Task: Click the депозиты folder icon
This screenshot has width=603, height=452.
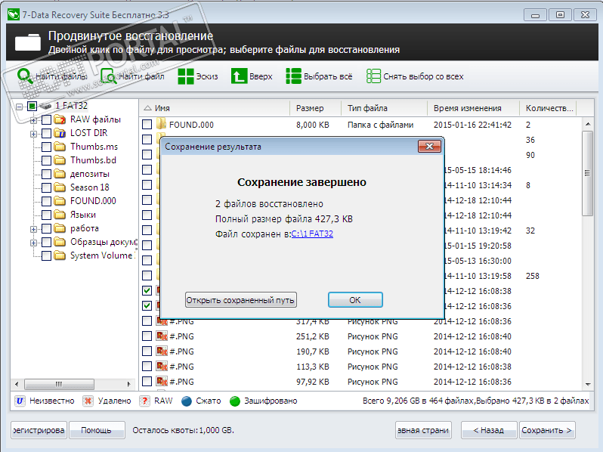Action: coord(60,174)
